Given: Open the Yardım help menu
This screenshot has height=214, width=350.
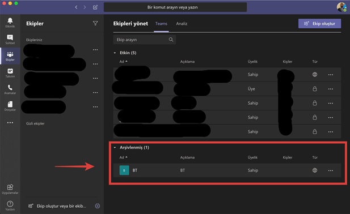Looking at the screenshot, I should (x=10, y=206).
